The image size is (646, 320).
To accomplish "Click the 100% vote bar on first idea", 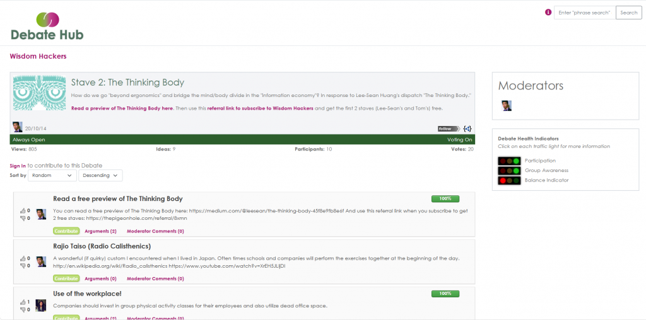I will coord(445,199).
